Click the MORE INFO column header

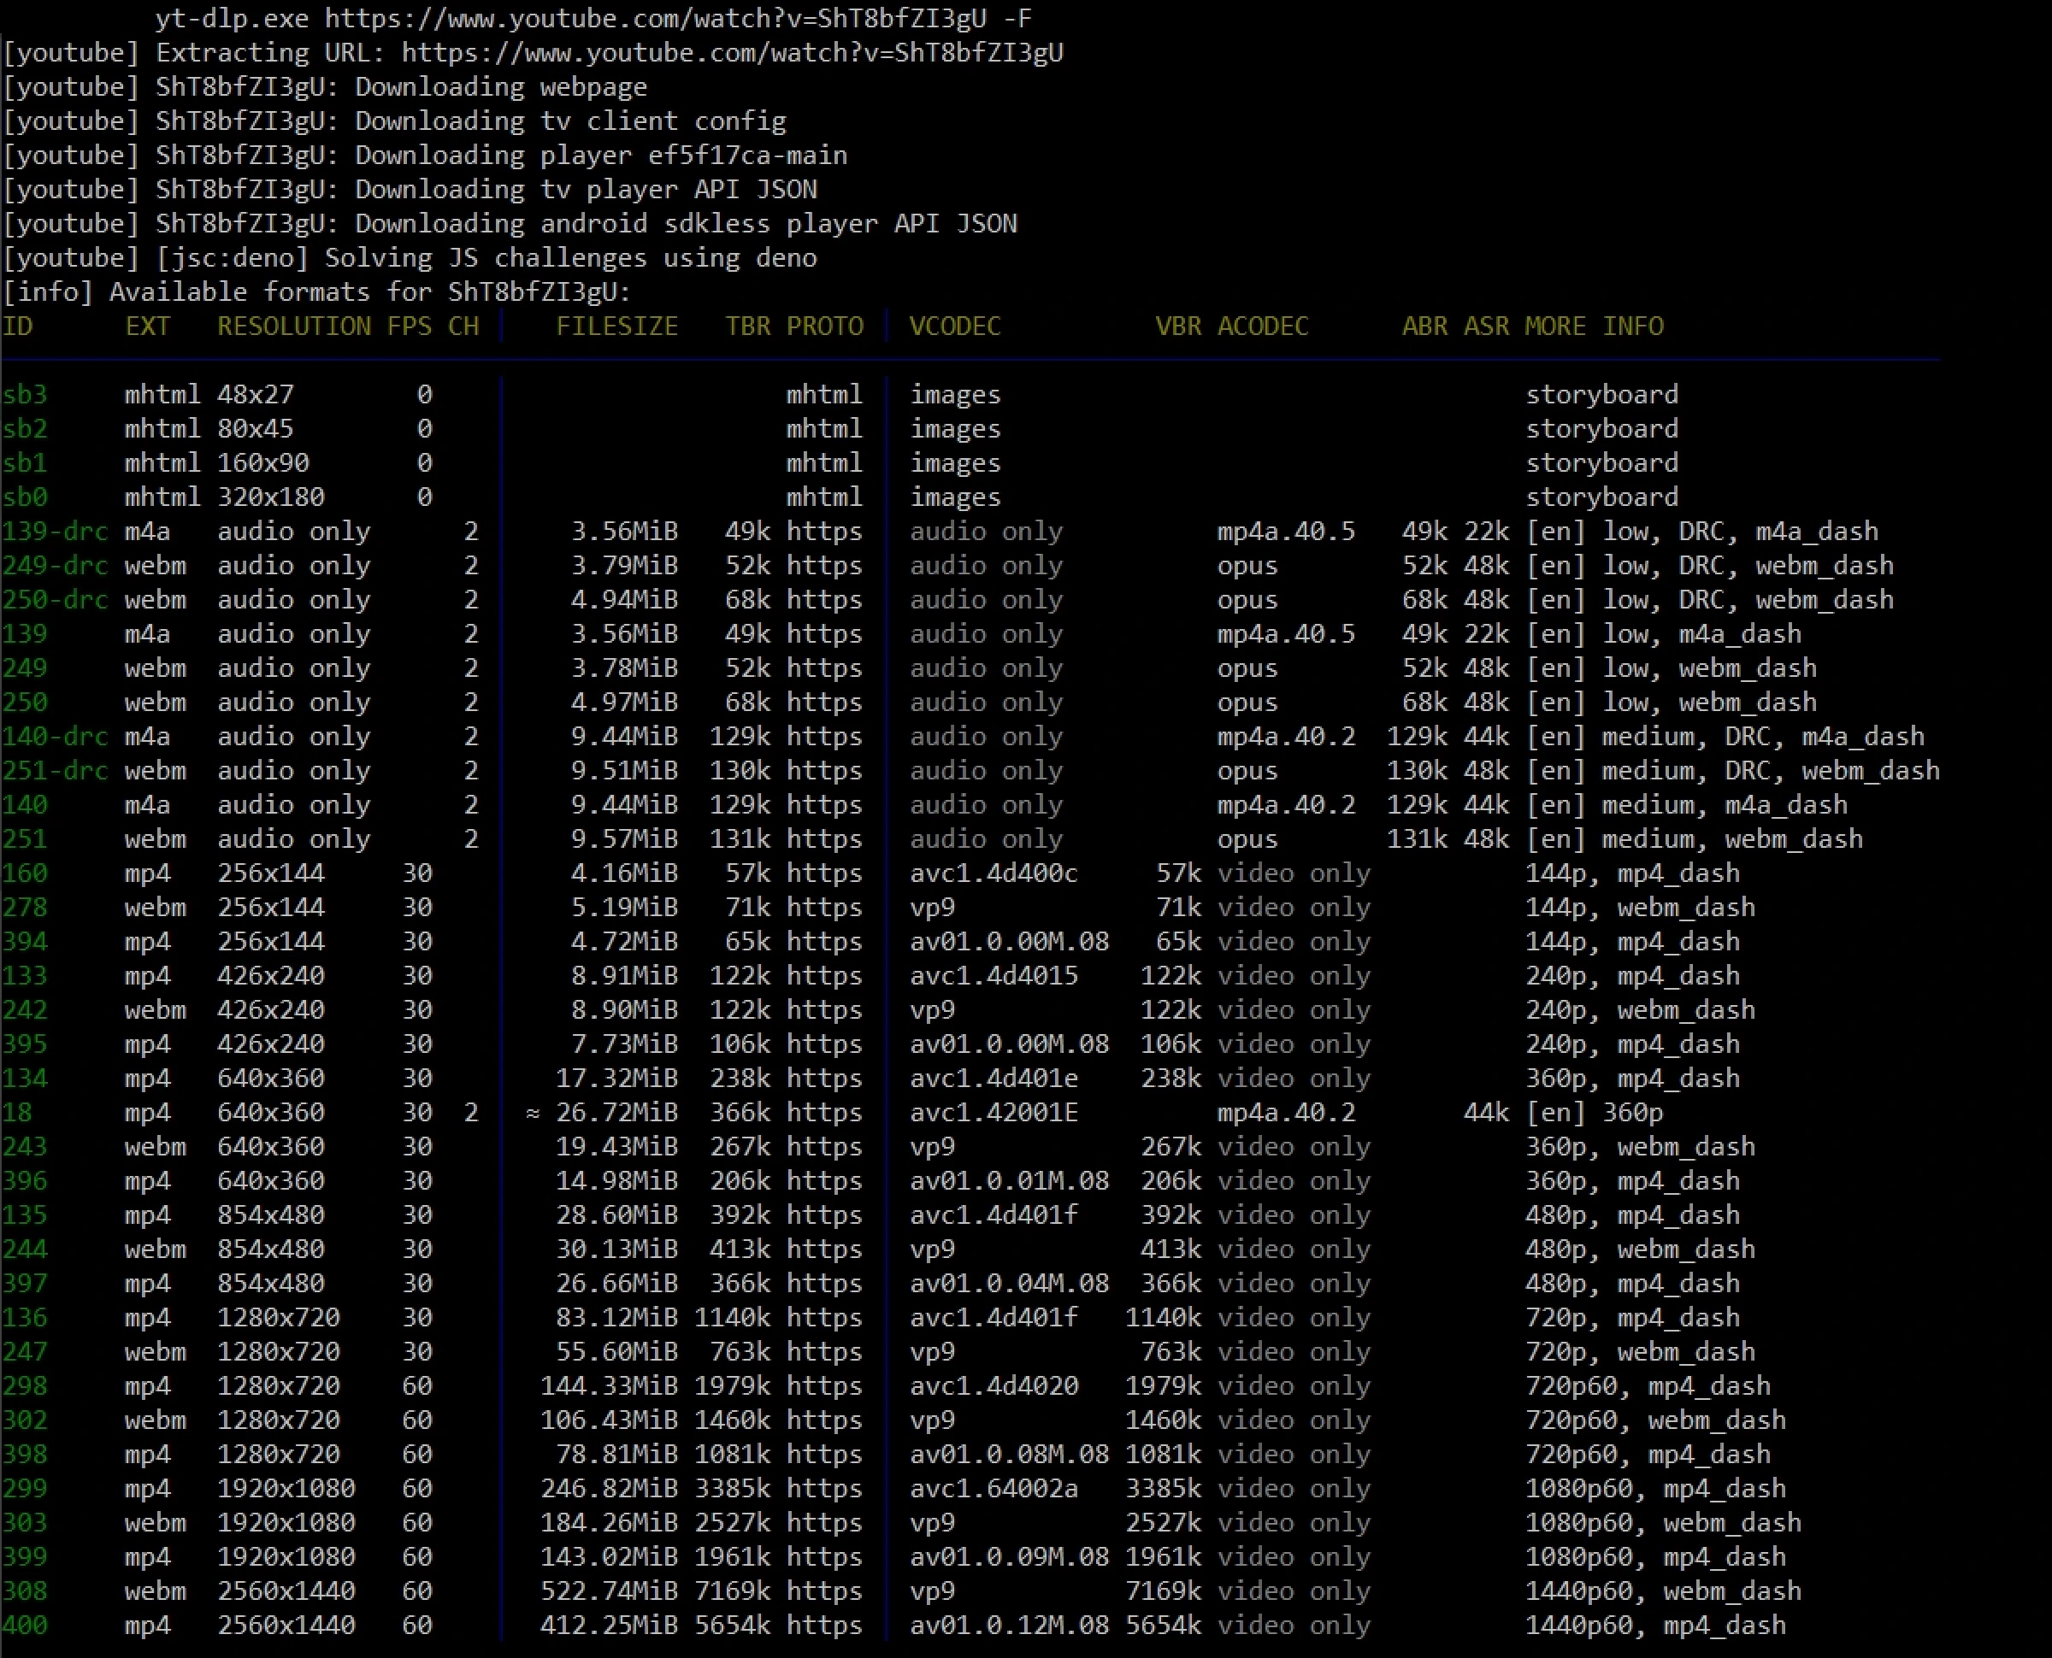1594,326
